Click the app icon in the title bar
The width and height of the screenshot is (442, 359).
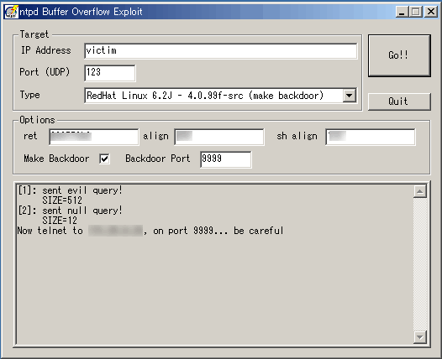pyautogui.click(x=11, y=12)
